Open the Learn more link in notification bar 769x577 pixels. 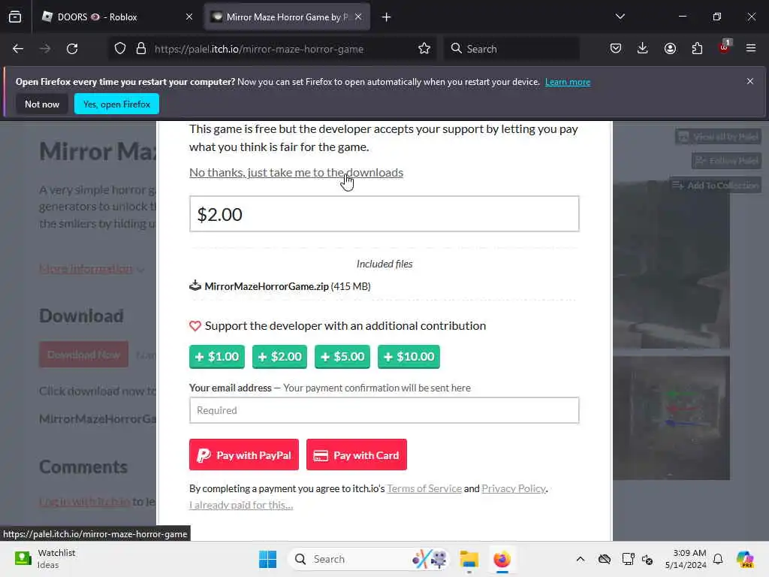pyautogui.click(x=568, y=82)
